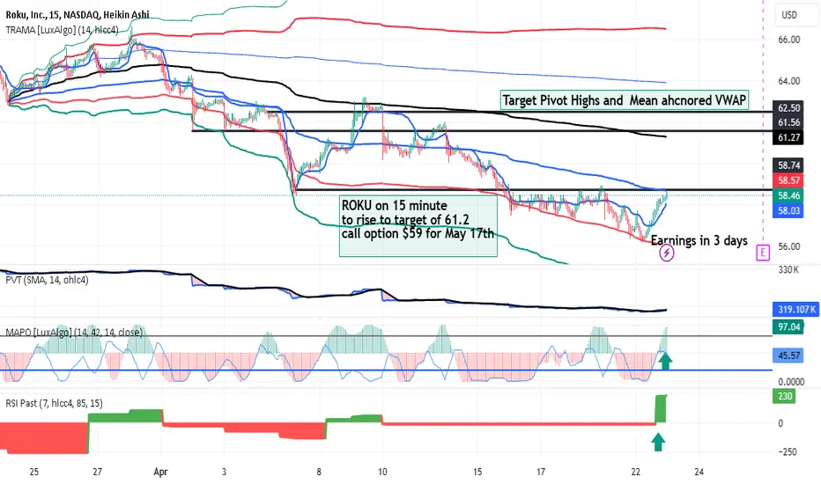The image size is (821, 484).
Task: Select the TRAMA [LuxAlgo] indicator label
Action: 62,30
